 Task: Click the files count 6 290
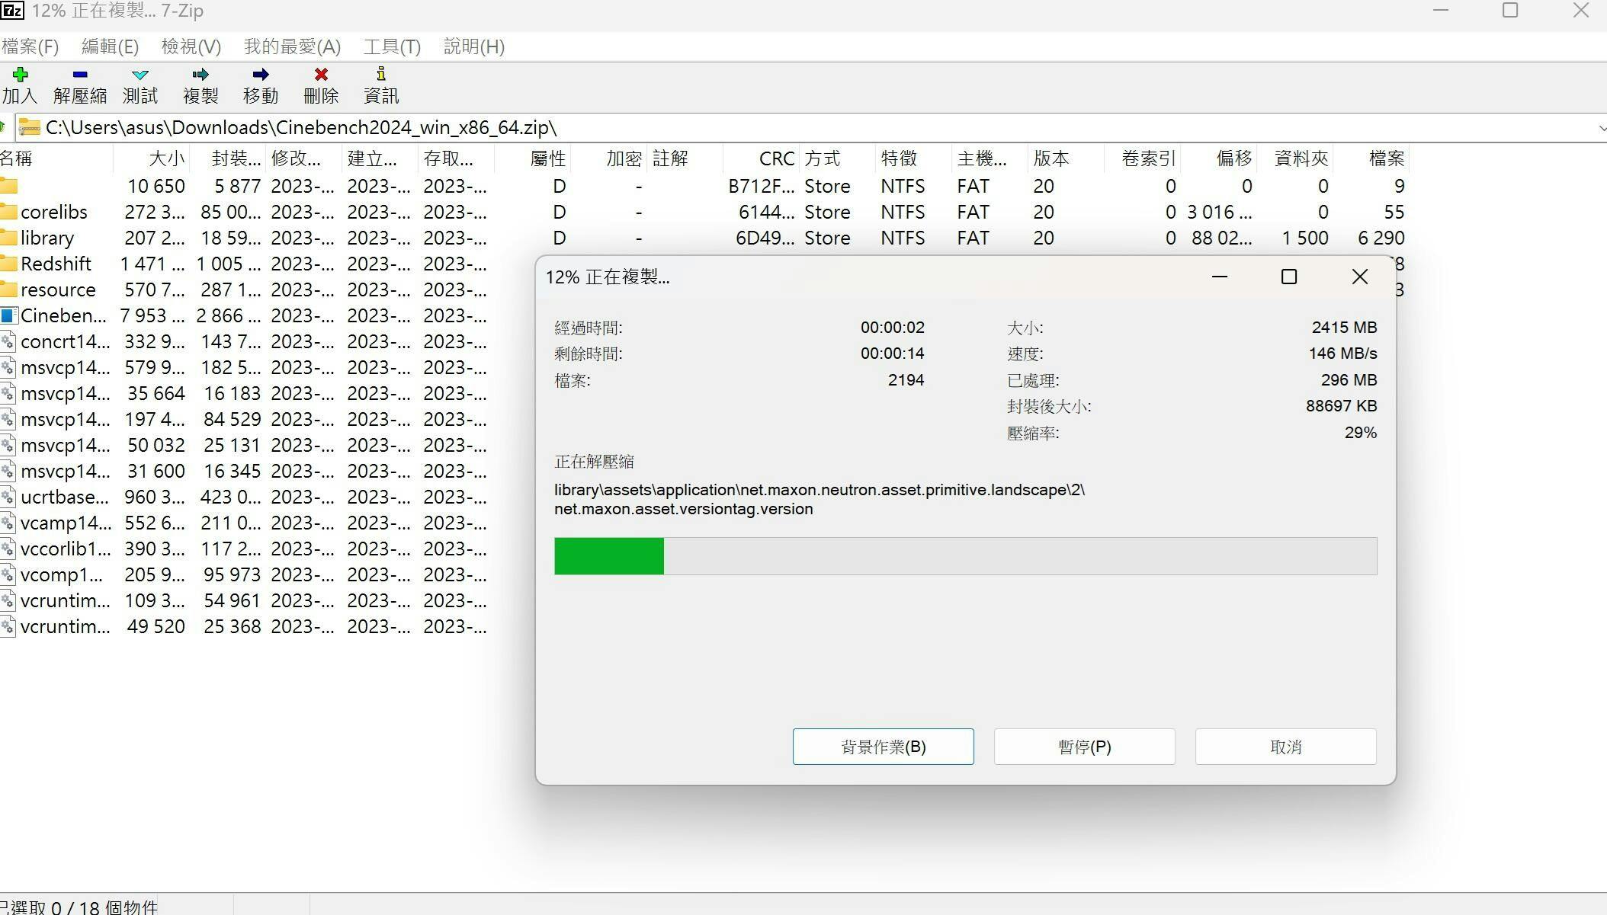[x=1381, y=238]
